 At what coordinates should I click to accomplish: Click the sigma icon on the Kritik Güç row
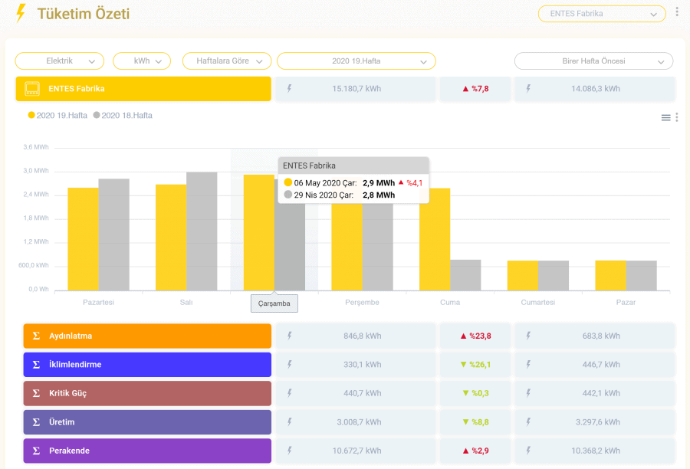pyautogui.click(x=37, y=393)
